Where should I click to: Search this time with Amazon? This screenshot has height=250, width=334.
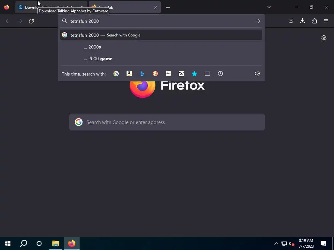[129, 74]
